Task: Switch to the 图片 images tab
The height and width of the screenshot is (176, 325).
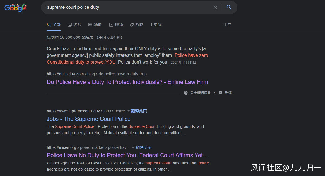Action: click(x=74, y=25)
